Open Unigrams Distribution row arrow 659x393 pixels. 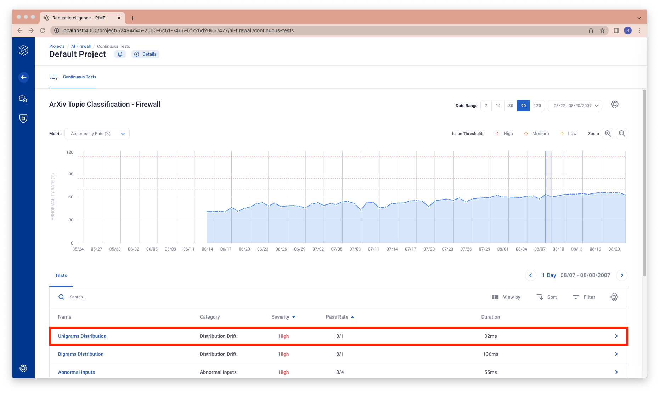(616, 336)
